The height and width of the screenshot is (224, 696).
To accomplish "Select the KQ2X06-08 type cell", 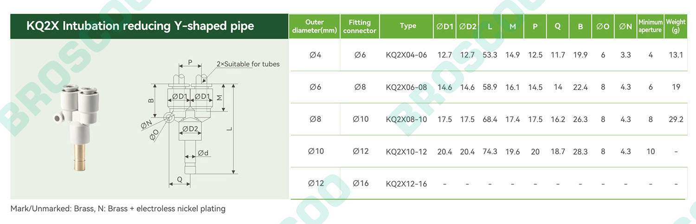I will pyautogui.click(x=406, y=87).
